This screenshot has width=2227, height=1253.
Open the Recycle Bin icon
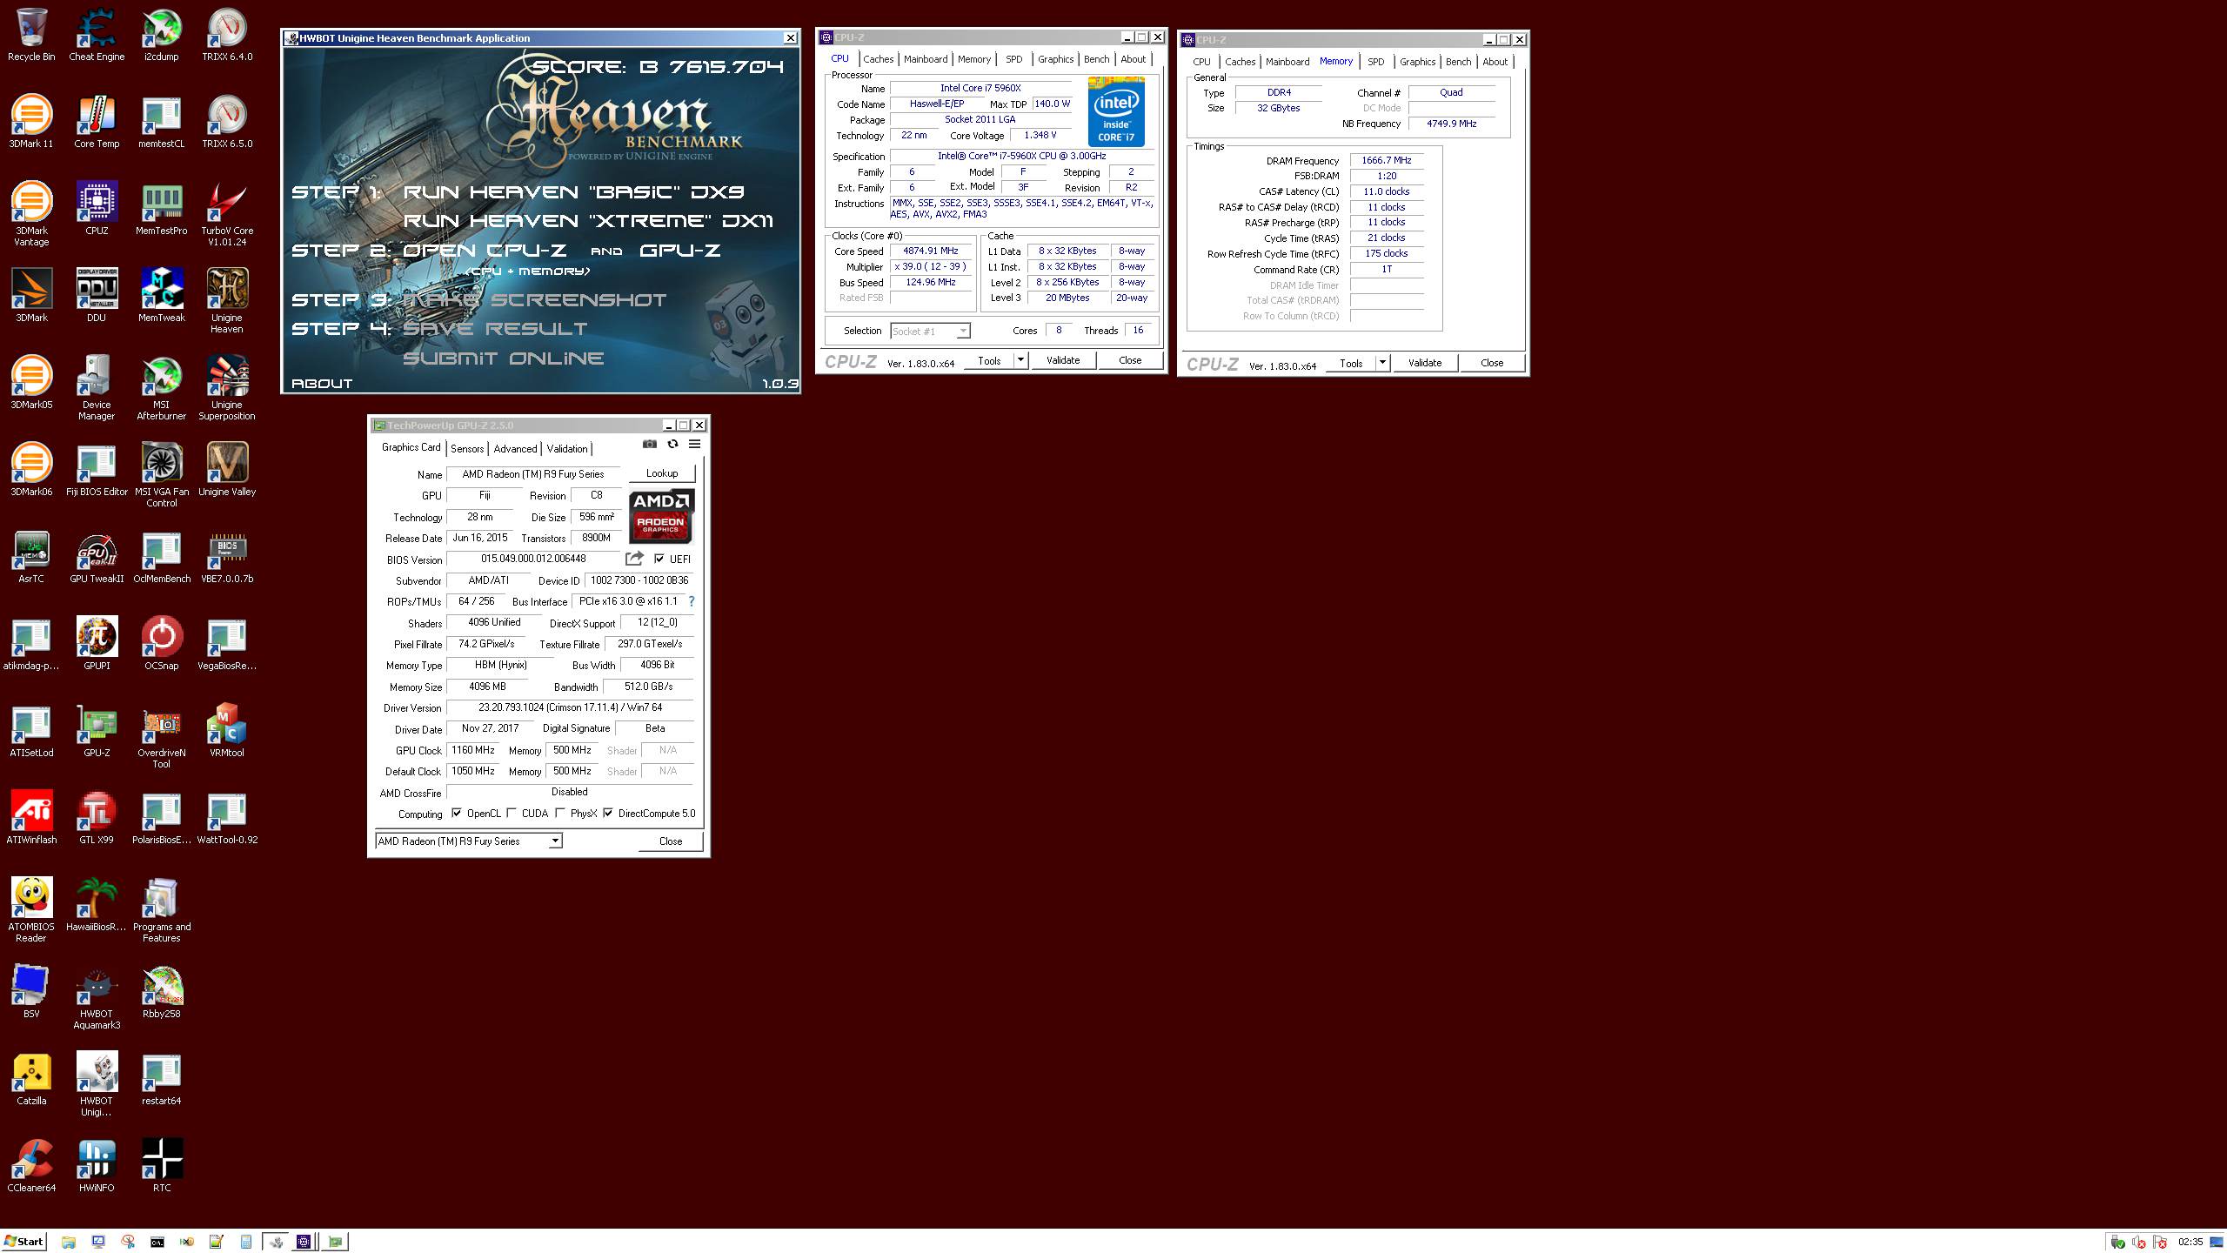(x=31, y=35)
